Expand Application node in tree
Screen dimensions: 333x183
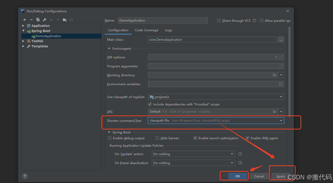[x=24, y=26]
